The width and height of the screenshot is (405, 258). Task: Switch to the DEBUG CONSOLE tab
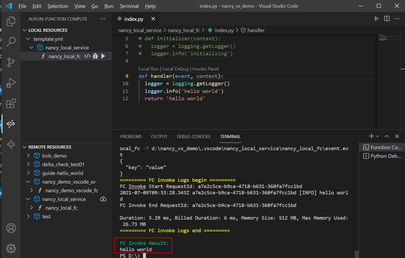click(194, 136)
